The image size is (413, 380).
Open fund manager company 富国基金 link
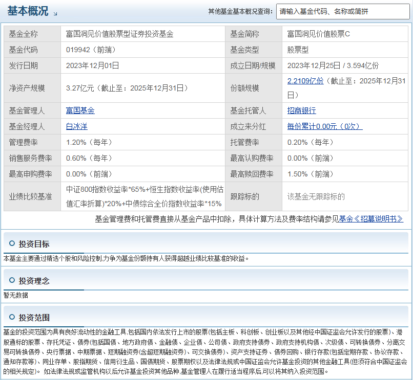coord(80,110)
